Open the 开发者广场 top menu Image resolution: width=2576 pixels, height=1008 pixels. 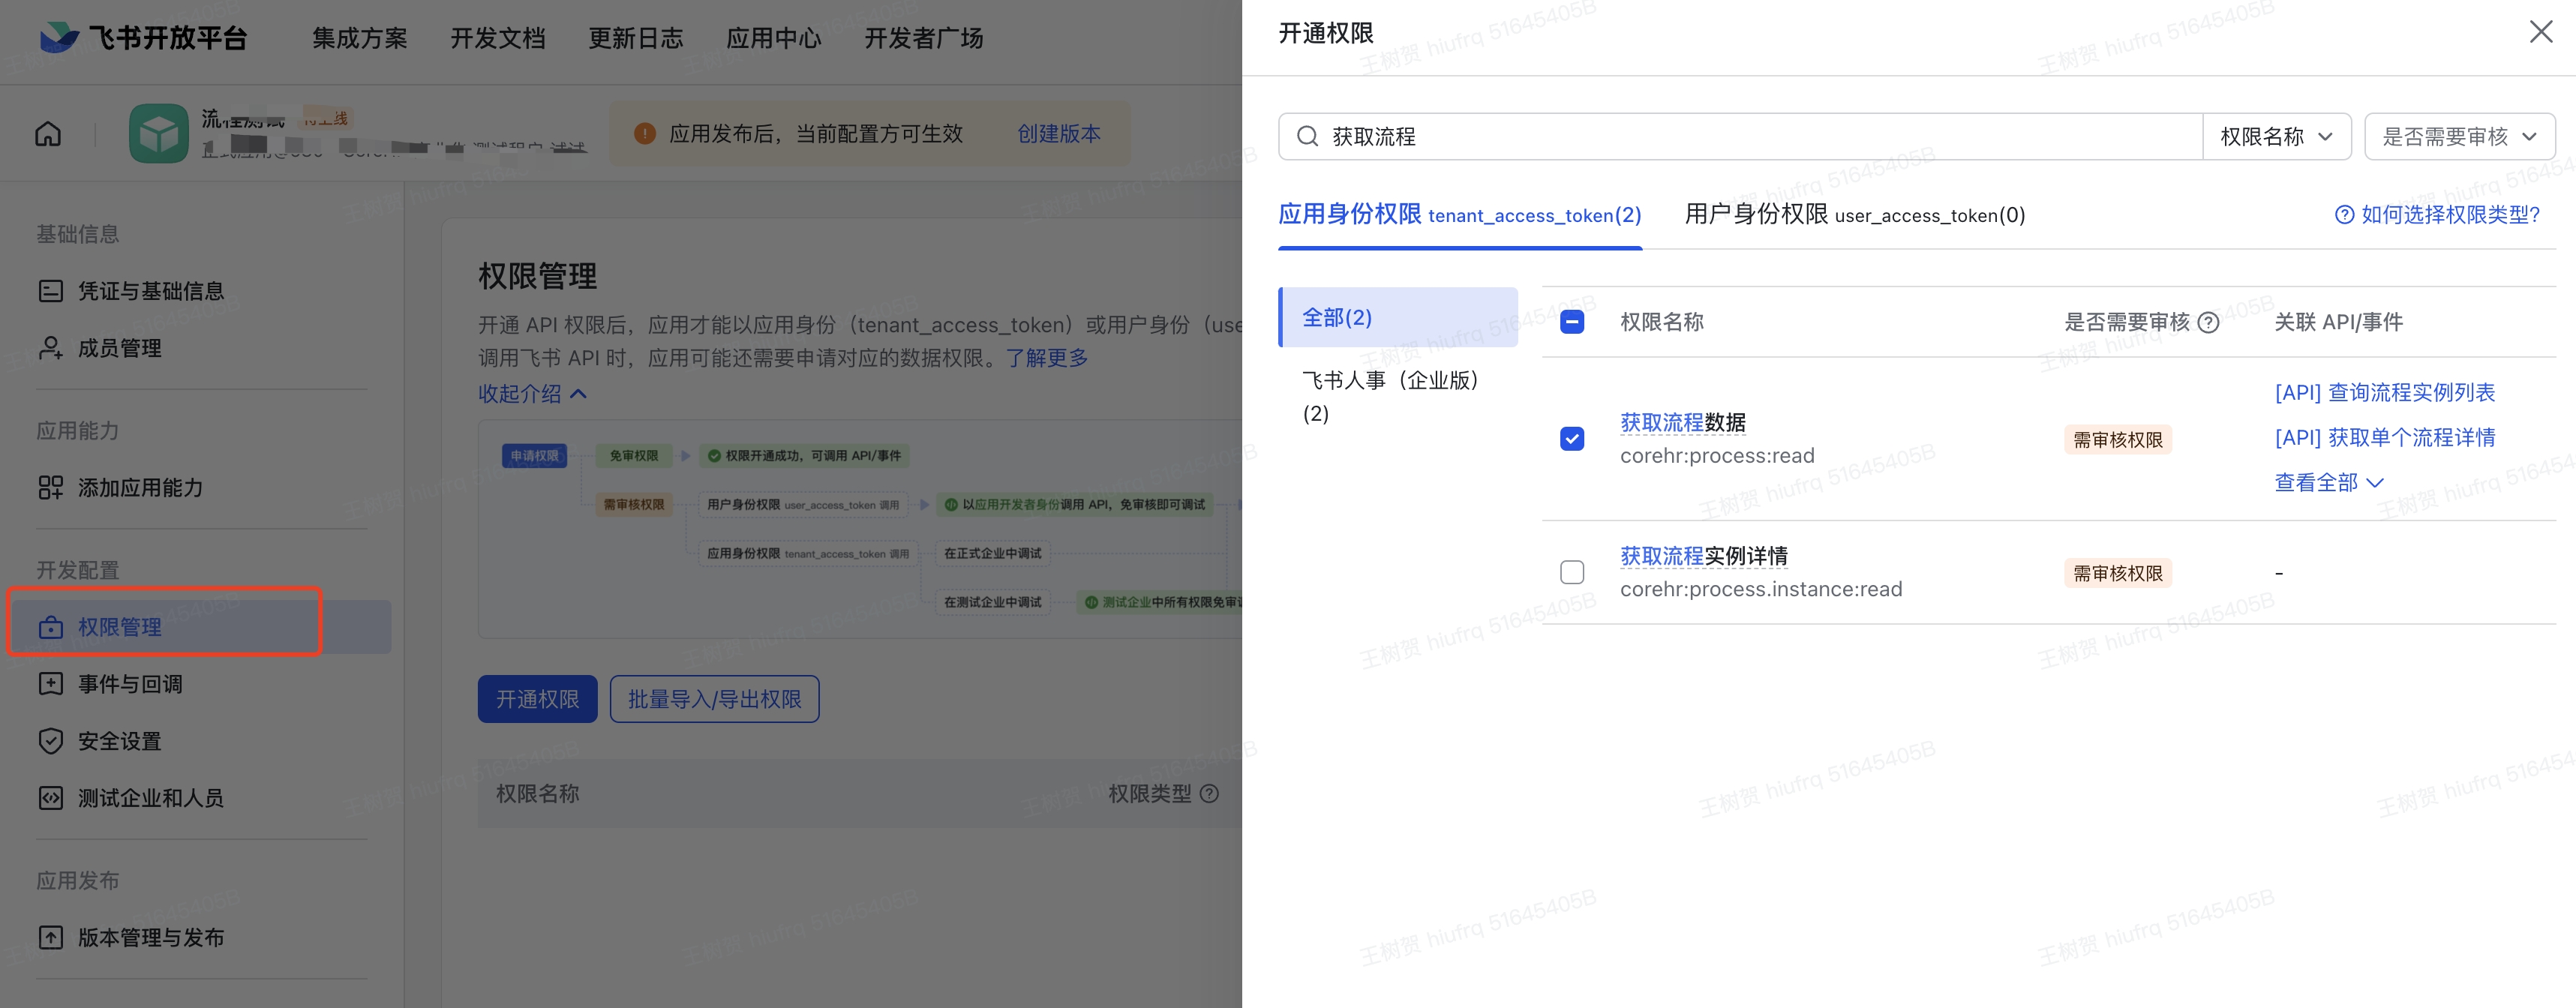[x=924, y=38]
